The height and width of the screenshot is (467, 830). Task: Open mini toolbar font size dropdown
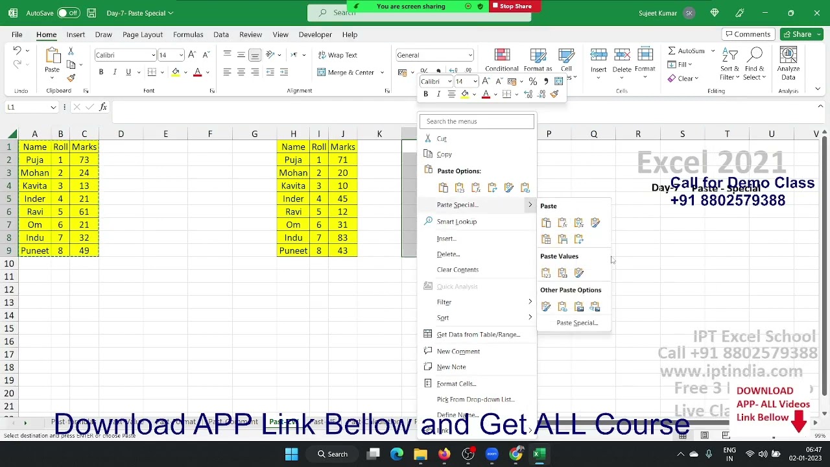(x=475, y=81)
